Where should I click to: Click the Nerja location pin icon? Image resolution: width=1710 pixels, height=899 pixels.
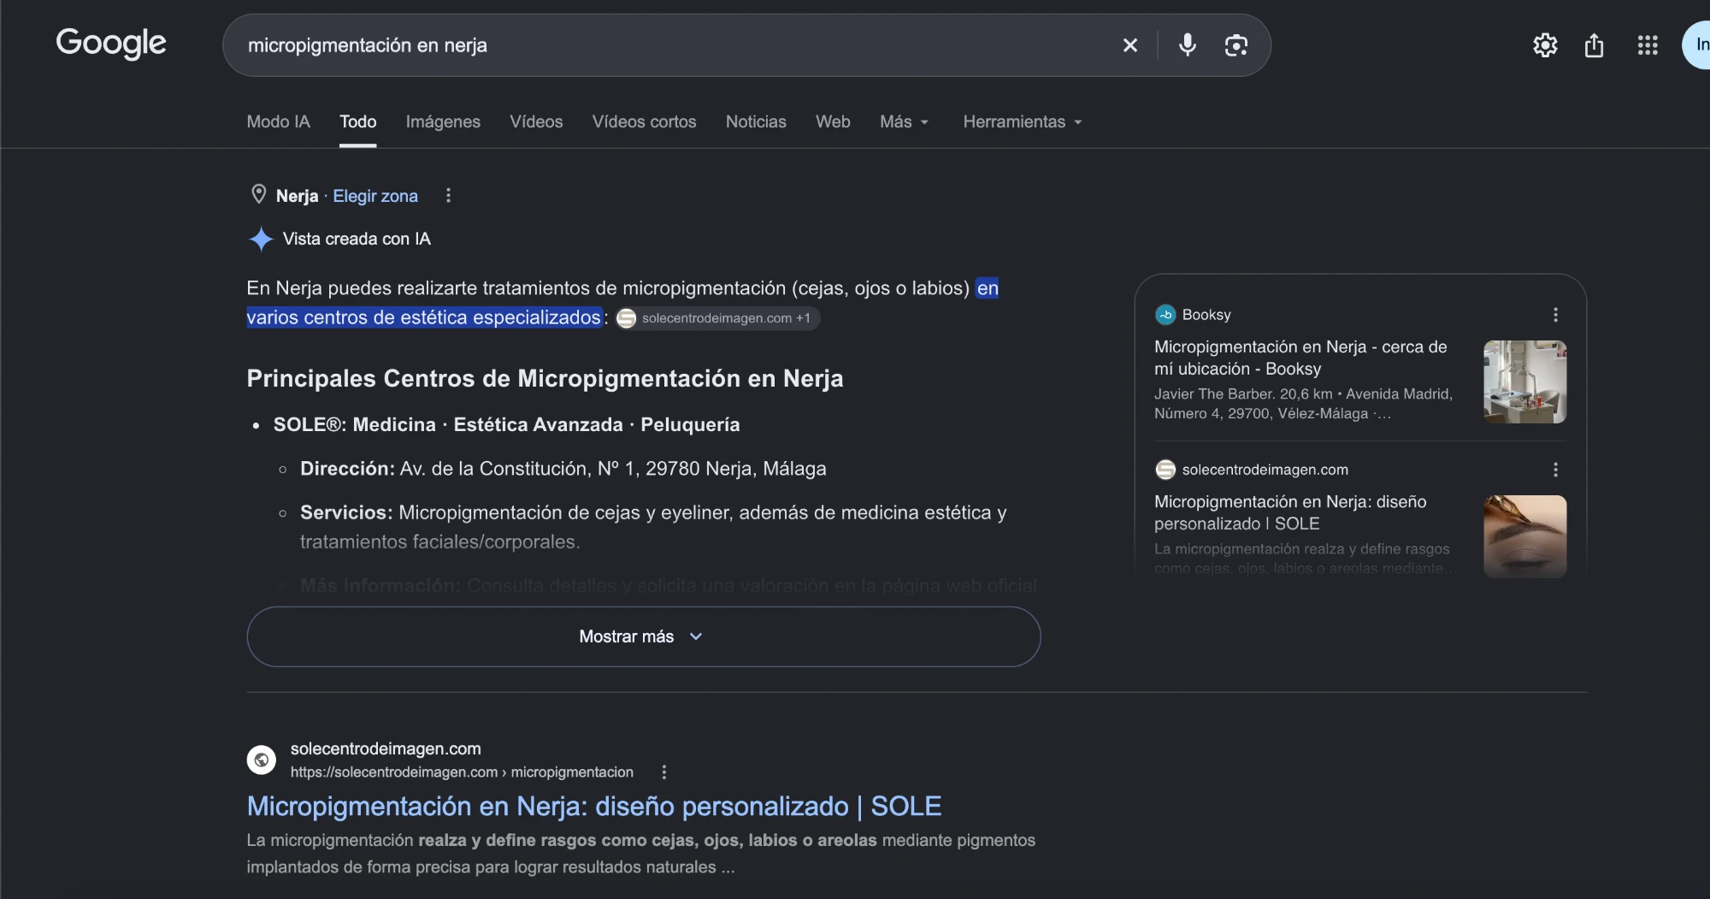[x=258, y=195]
